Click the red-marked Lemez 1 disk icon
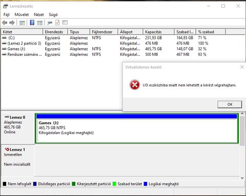The height and width of the screenshot is (196, 246). (7, 149)
